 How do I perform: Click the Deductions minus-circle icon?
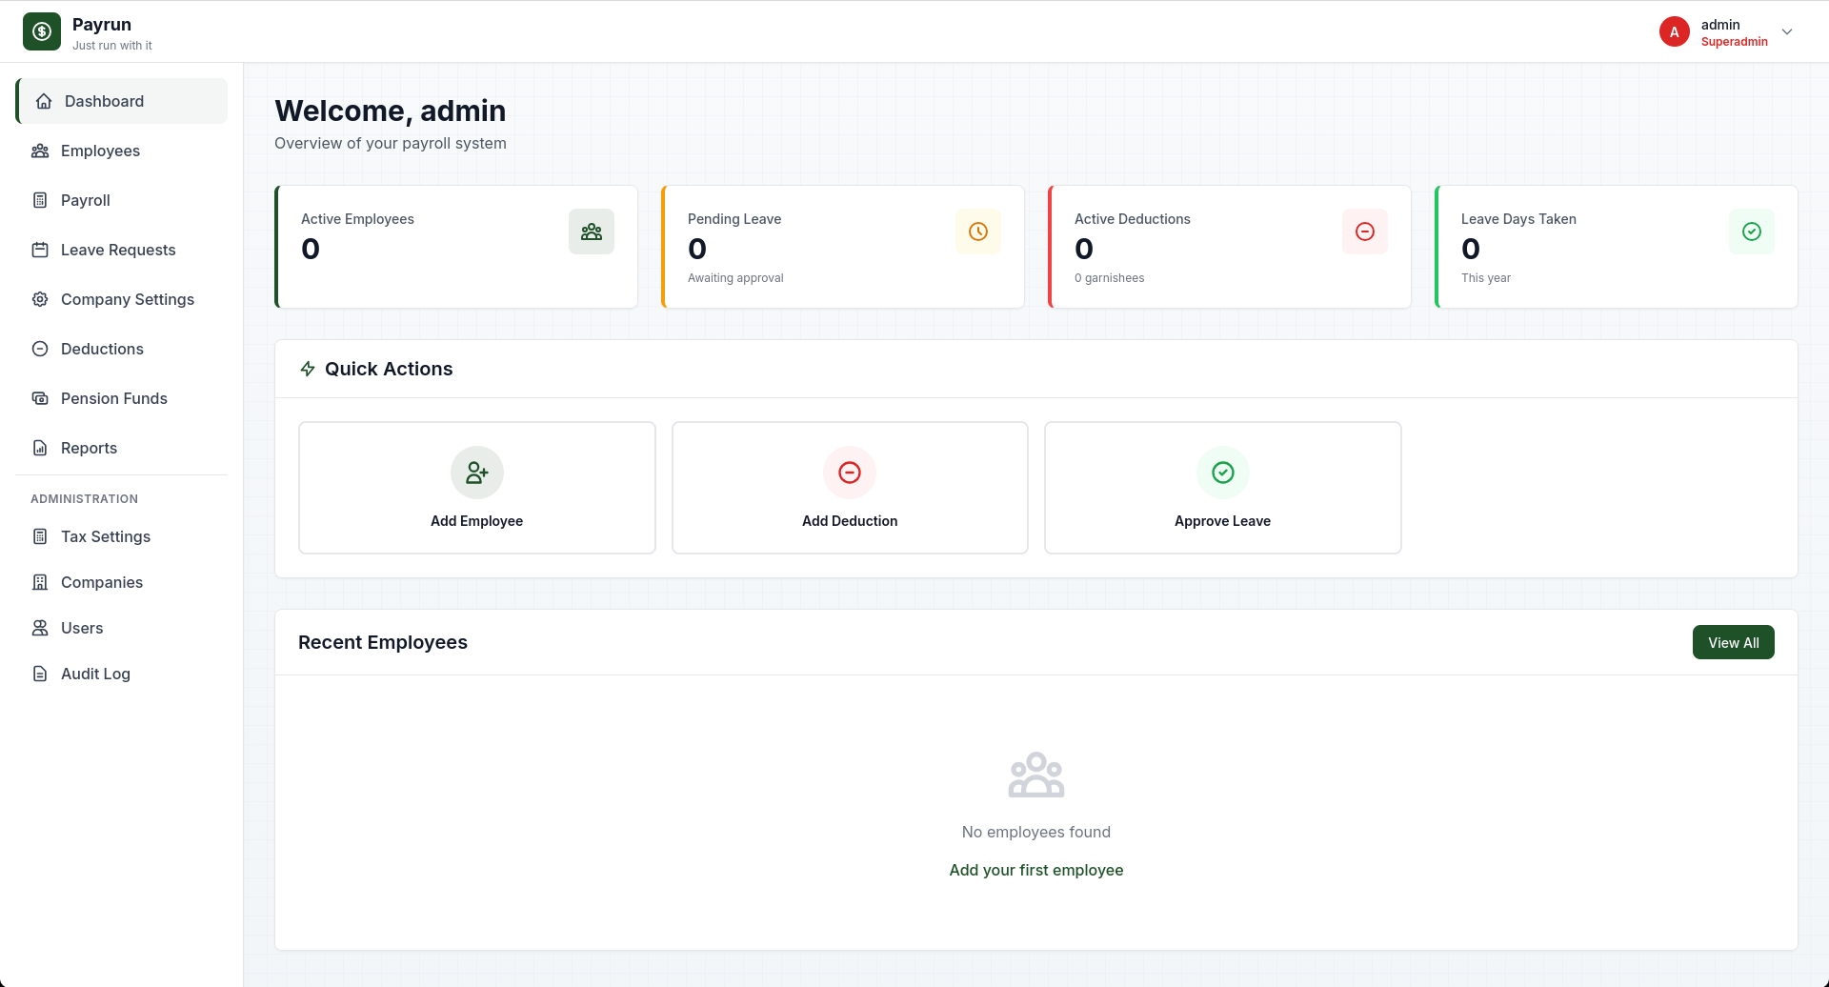pyautogui.click(x=40, y=349)
